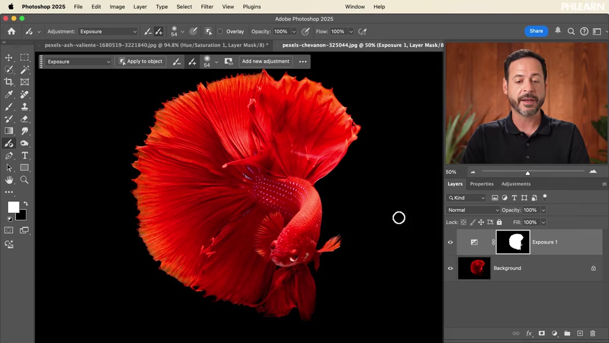Select the Background layer thumbnail
This screenshot has height=343, width=609.
(474, 268)
